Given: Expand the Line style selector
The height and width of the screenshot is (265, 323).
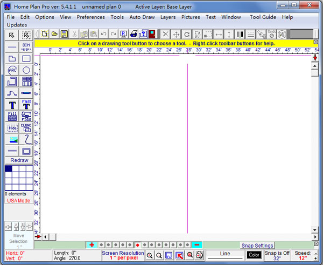Looking at the screenshot, I should tap(225, 255).
